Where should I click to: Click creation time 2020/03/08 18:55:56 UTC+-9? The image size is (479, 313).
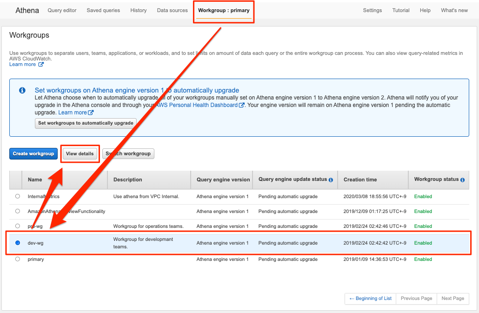[x=375, y=196]
